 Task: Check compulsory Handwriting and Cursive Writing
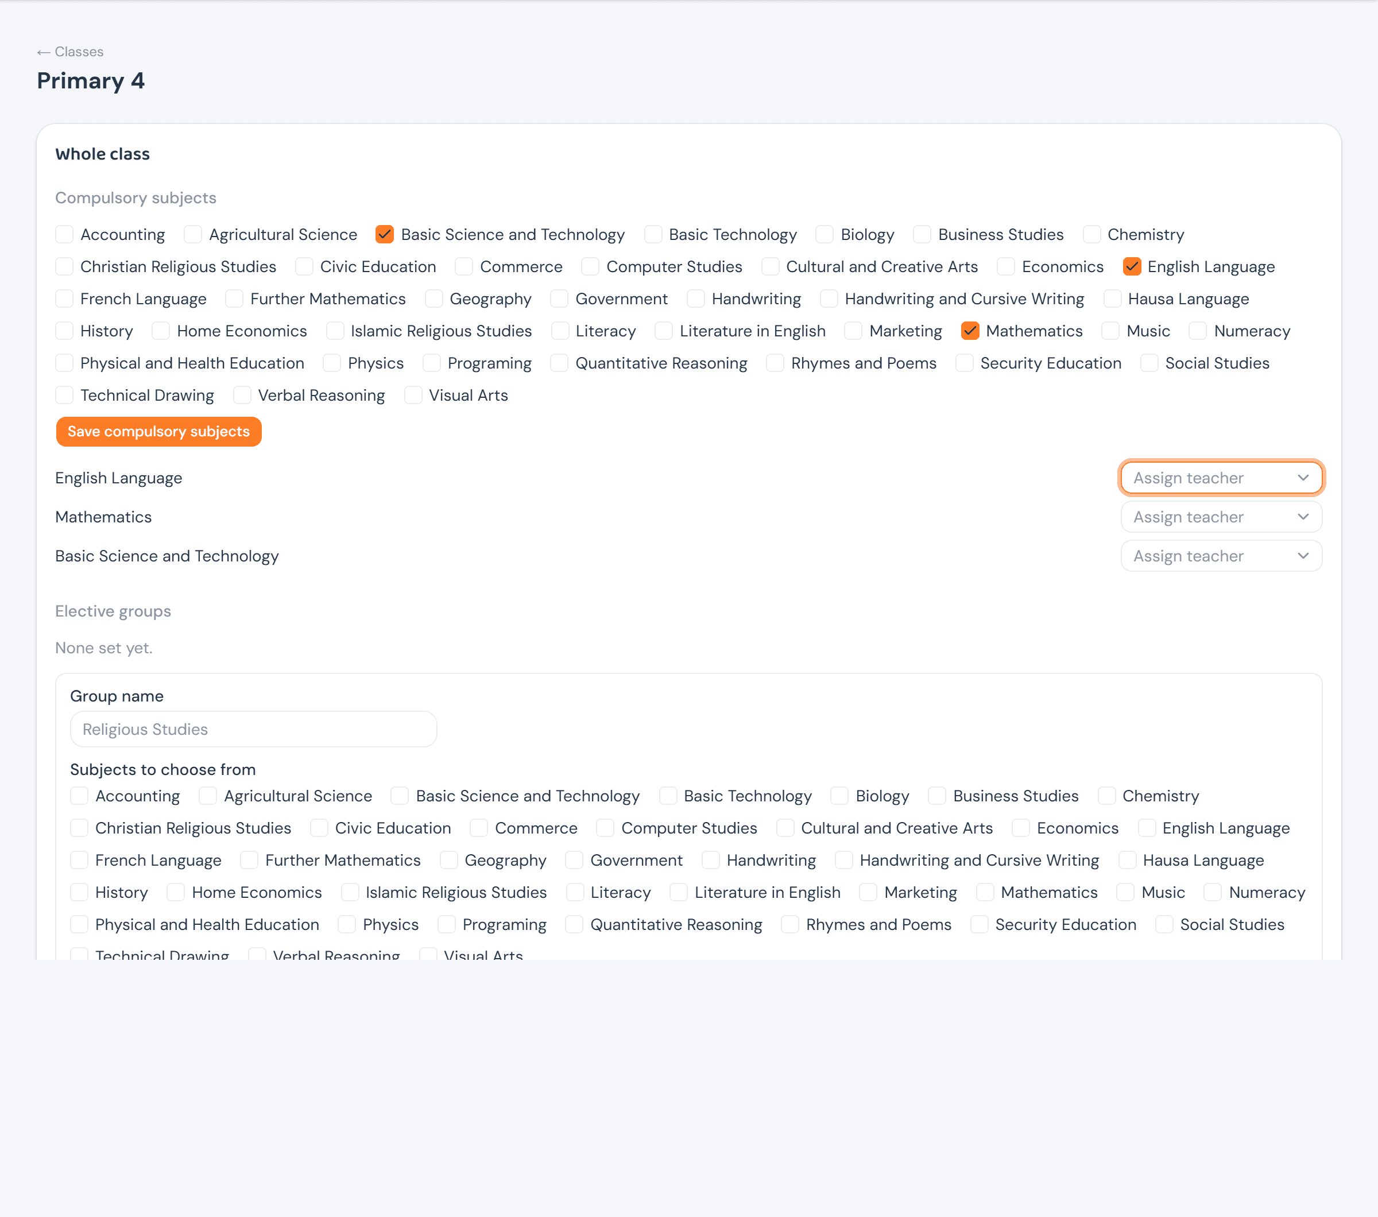(x=829, y=299)
